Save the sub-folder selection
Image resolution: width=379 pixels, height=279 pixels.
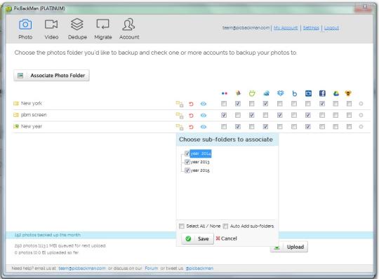[197, 239]
